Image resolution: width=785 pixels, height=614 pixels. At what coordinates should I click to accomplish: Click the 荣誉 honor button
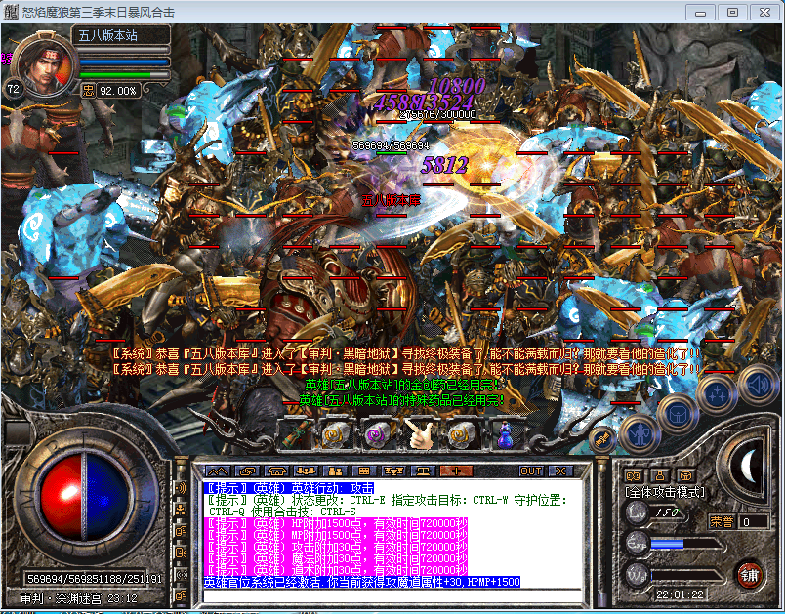click(x=722, y=522)
